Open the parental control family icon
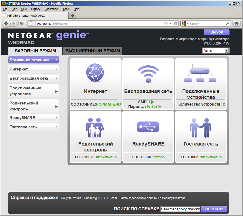Screen dimensions: 243x216 [95, 127]
